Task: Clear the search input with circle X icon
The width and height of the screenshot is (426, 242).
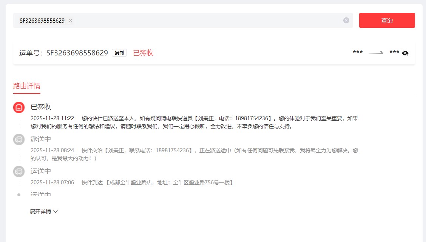Action: [x=346, y=20]
